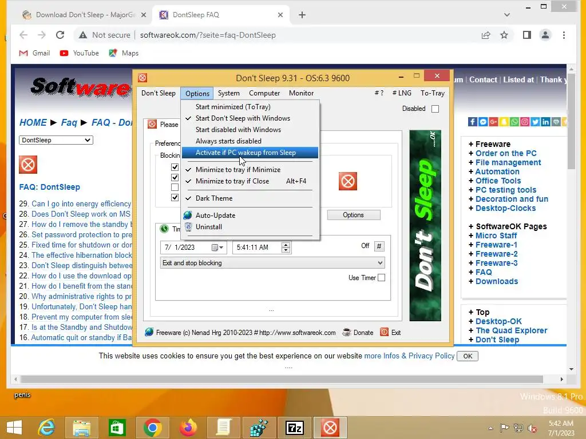Click the Exit icon in Don't Sleep footer

tap(384, 332)
